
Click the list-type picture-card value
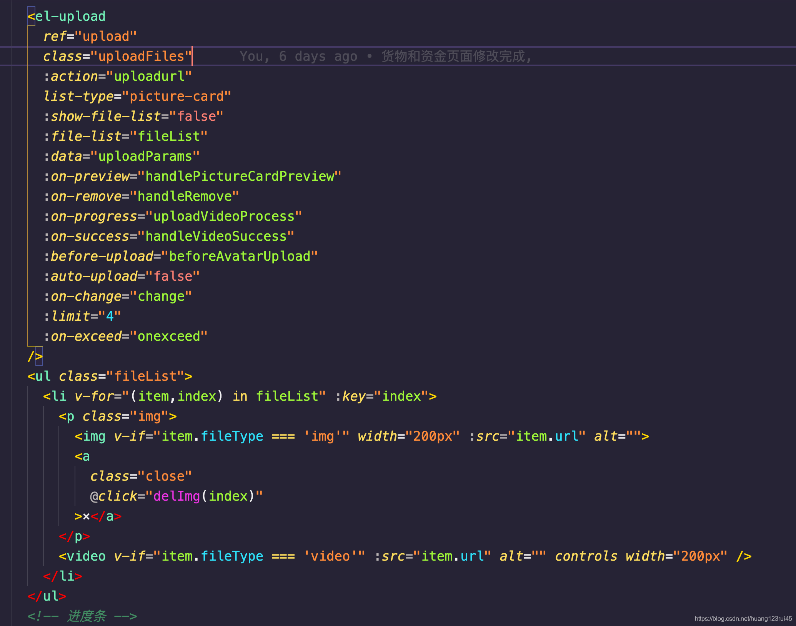pyautogui.click(x=177, y=97)
